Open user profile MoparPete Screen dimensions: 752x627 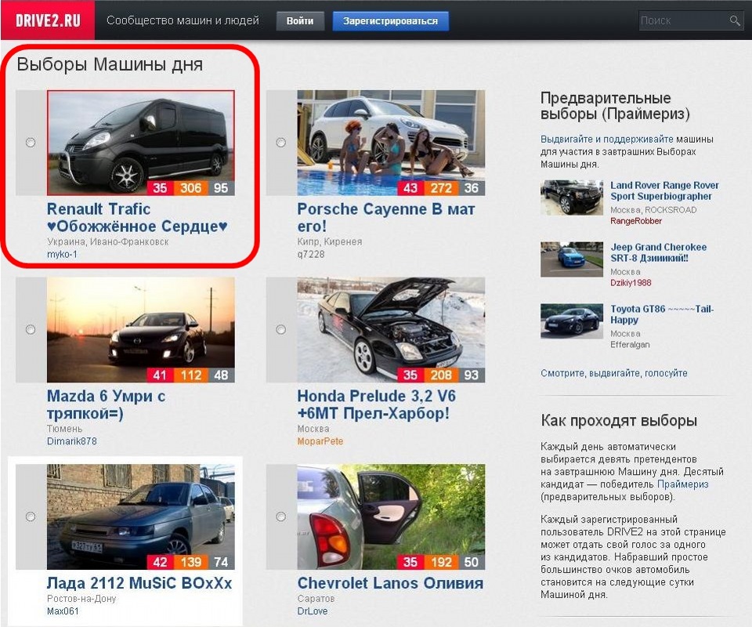(320, 441)
